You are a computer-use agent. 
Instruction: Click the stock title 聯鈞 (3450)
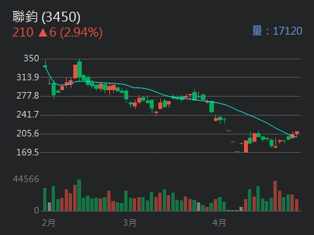point(46,17)
